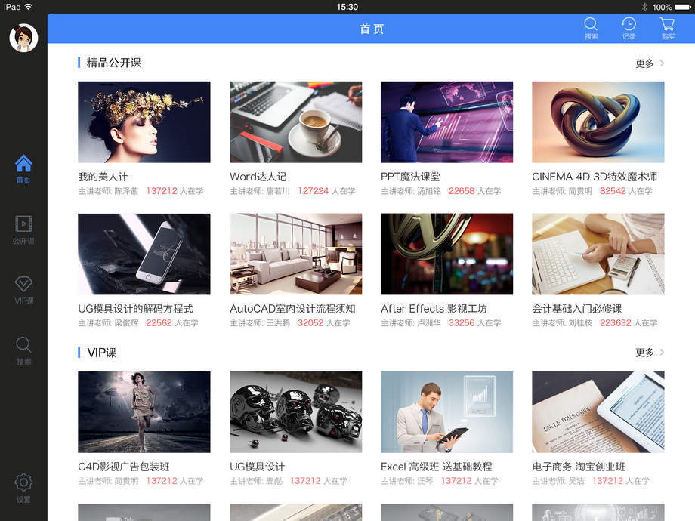Click the AutoCAD室内设计流程须知 title

point(292,309)
